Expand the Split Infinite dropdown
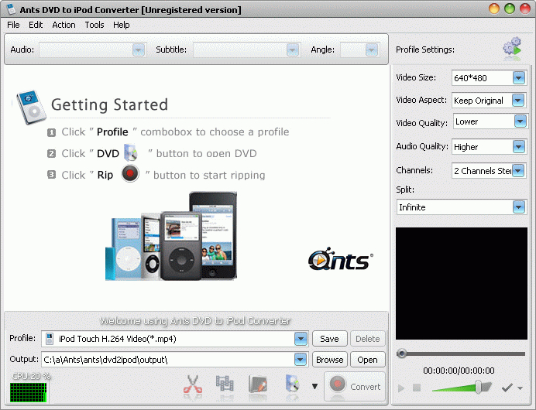 519,207
